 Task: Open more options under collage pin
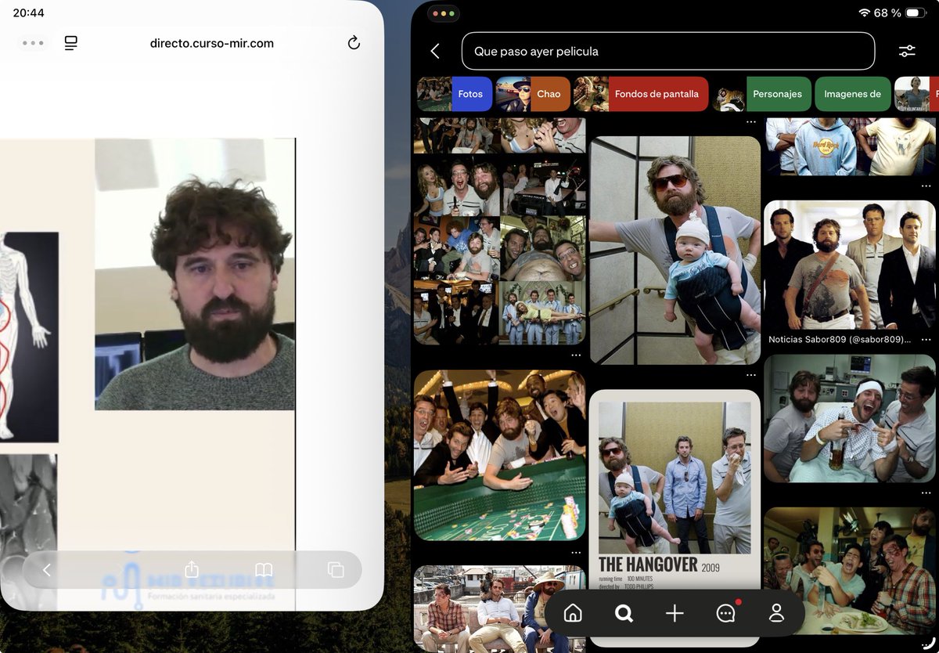576,355
